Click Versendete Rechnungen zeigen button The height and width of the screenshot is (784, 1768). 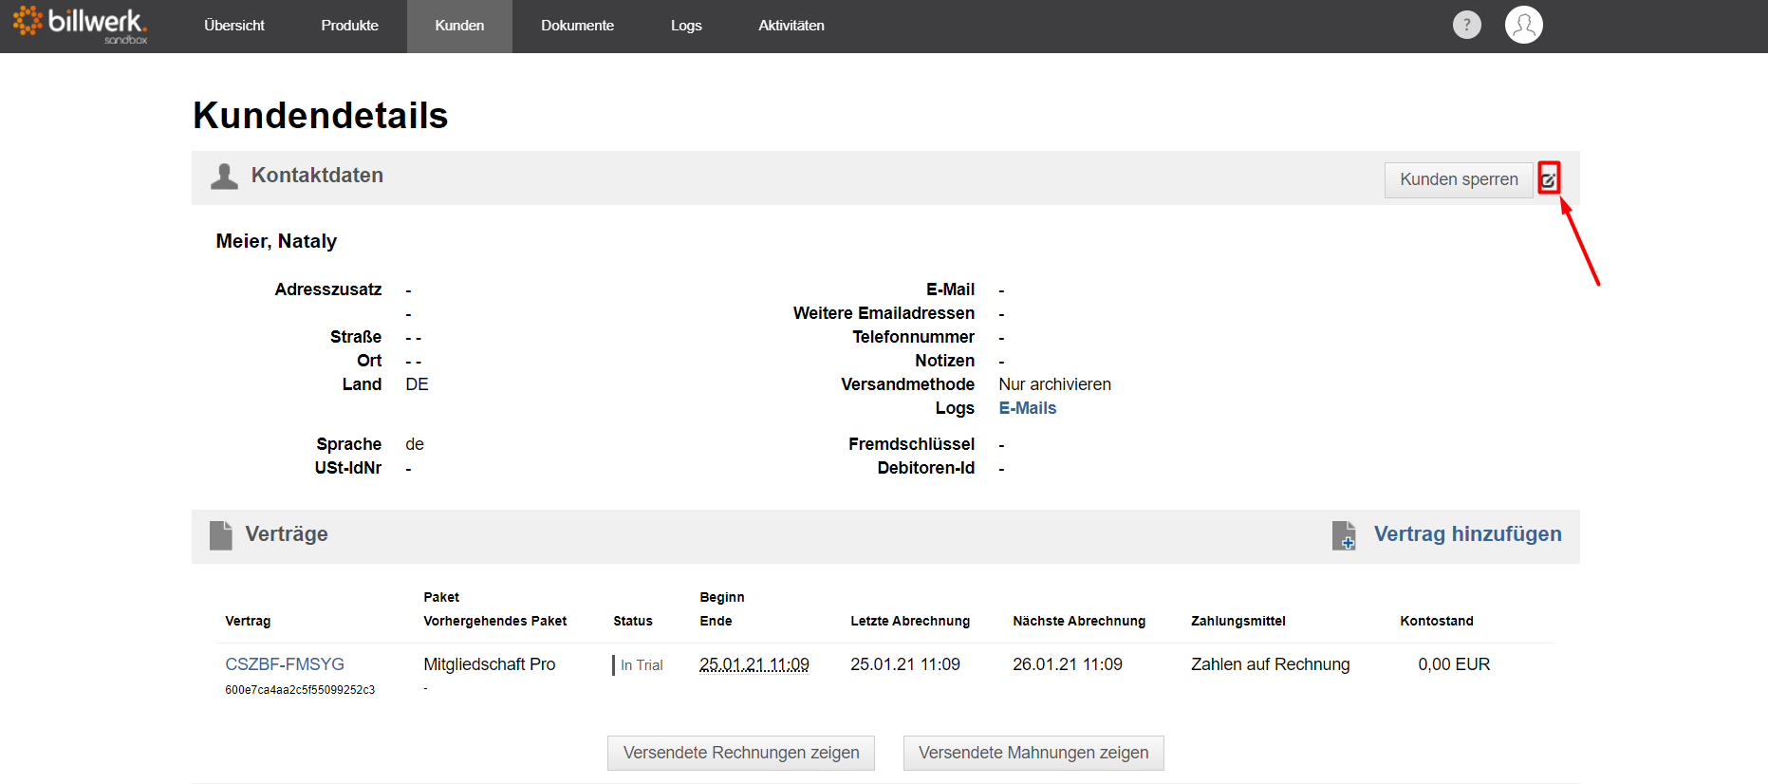(741, 753)
